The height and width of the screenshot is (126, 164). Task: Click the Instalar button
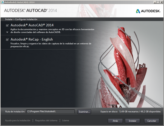132,121
